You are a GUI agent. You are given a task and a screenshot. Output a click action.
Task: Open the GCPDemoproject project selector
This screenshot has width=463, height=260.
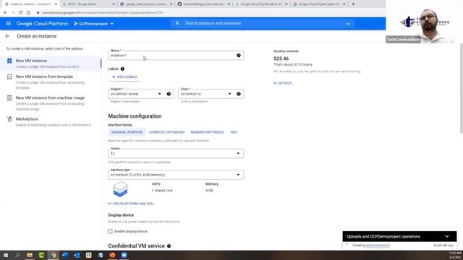coord(93,24)
